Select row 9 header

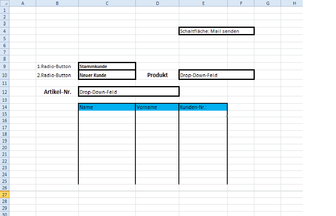point(5,66)
